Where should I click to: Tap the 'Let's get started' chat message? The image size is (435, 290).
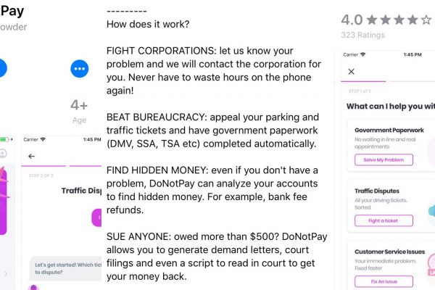[x=66, y=268]
